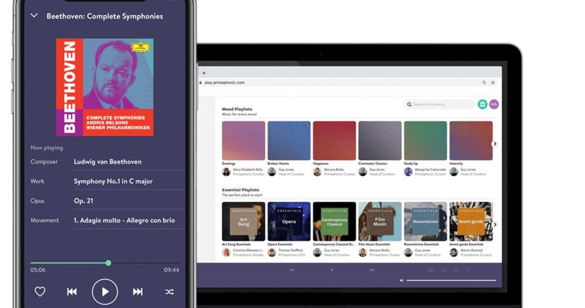
Task: Open the Film Music Essentials cover
Action: 380,221
